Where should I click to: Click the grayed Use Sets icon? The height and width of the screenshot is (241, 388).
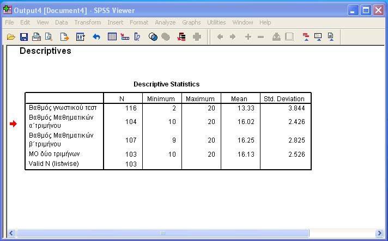click(166, 37)
